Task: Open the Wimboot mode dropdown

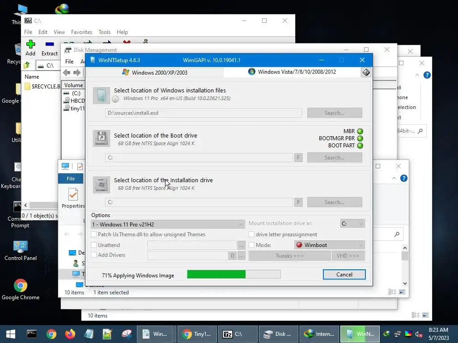Action: click(330, 245)
